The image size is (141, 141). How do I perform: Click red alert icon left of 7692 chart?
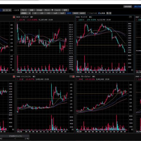14,76
